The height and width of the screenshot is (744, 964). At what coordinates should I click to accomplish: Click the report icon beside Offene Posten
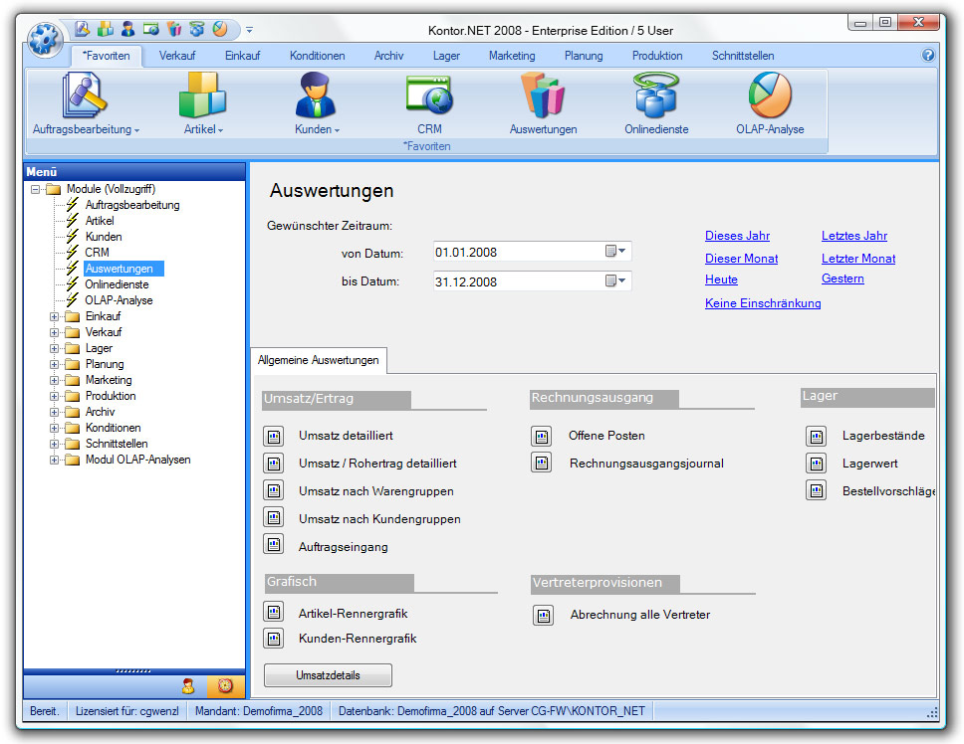(541, 436)
